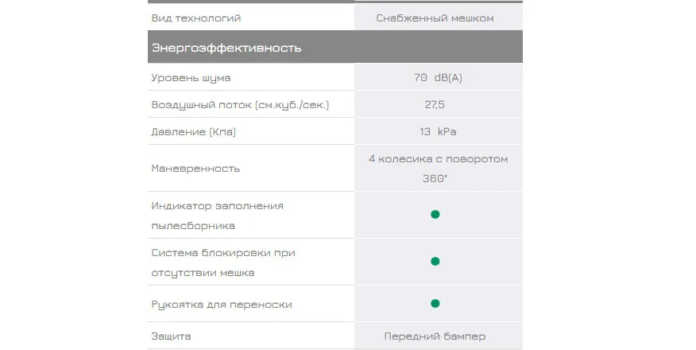Select the 4 колесика с поворотом text

[438, 158]
